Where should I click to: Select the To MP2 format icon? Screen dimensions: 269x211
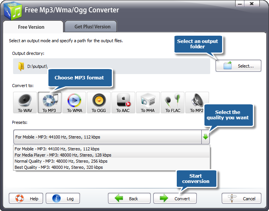click(x=197, y=102)
